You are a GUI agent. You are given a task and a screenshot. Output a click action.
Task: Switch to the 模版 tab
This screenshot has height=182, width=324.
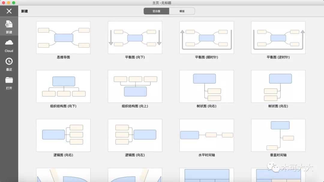pyautogui.click(x=182, y=11)
